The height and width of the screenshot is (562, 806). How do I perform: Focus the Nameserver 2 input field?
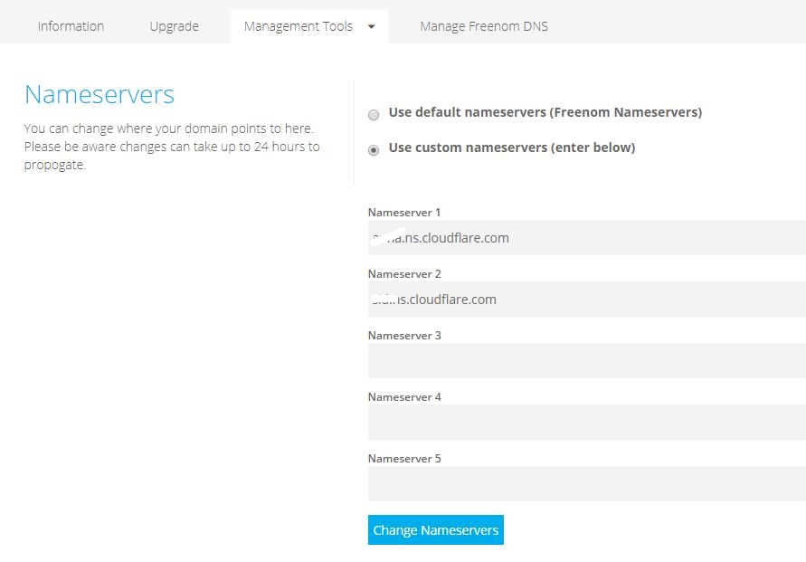point(586,300)
